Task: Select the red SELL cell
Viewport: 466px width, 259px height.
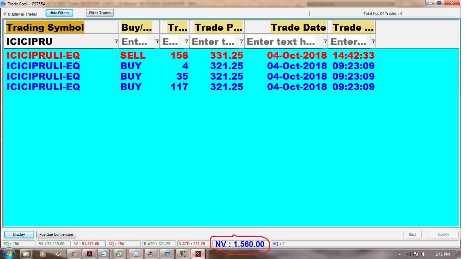Action: point(133,55)
